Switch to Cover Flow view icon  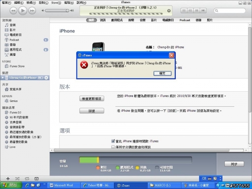203,11
